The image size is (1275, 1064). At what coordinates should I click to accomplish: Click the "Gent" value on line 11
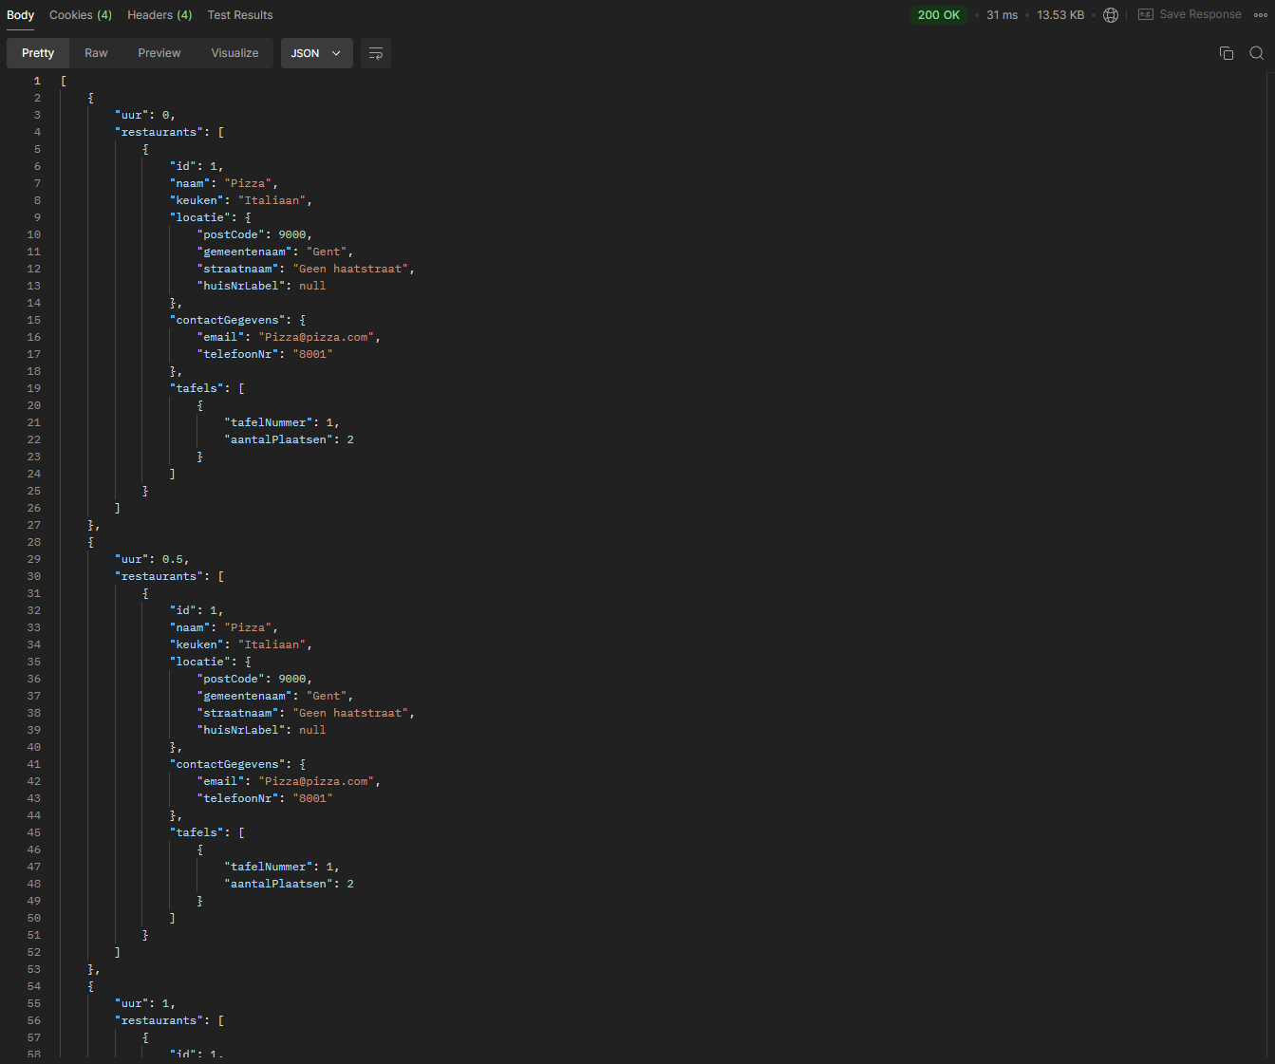click(x=327, y=252)
